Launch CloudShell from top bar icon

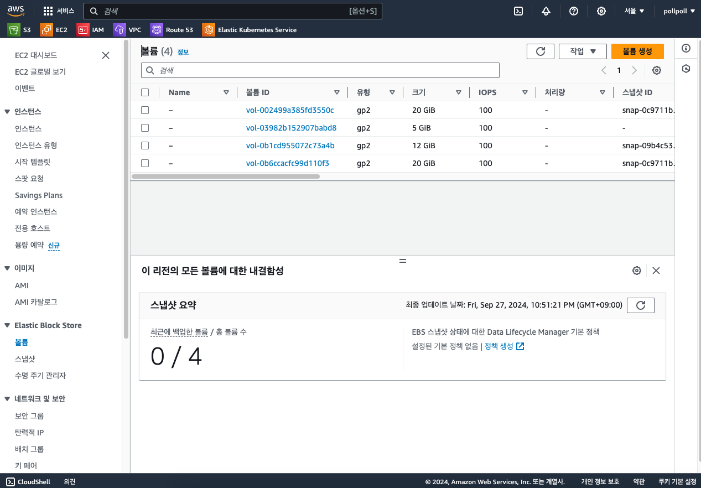[518, 11]
